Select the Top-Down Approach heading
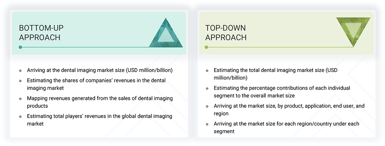385x146 pixels. pyautogui.click(x=226, y=33)
